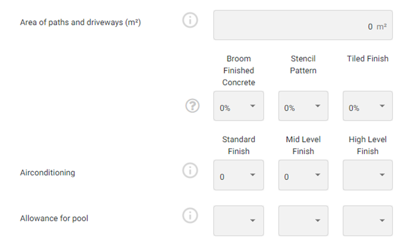The width and height of the screenshot is (406, 248).
Task: Click info icon beside Allowance for pool
Action: pos(190,216)
